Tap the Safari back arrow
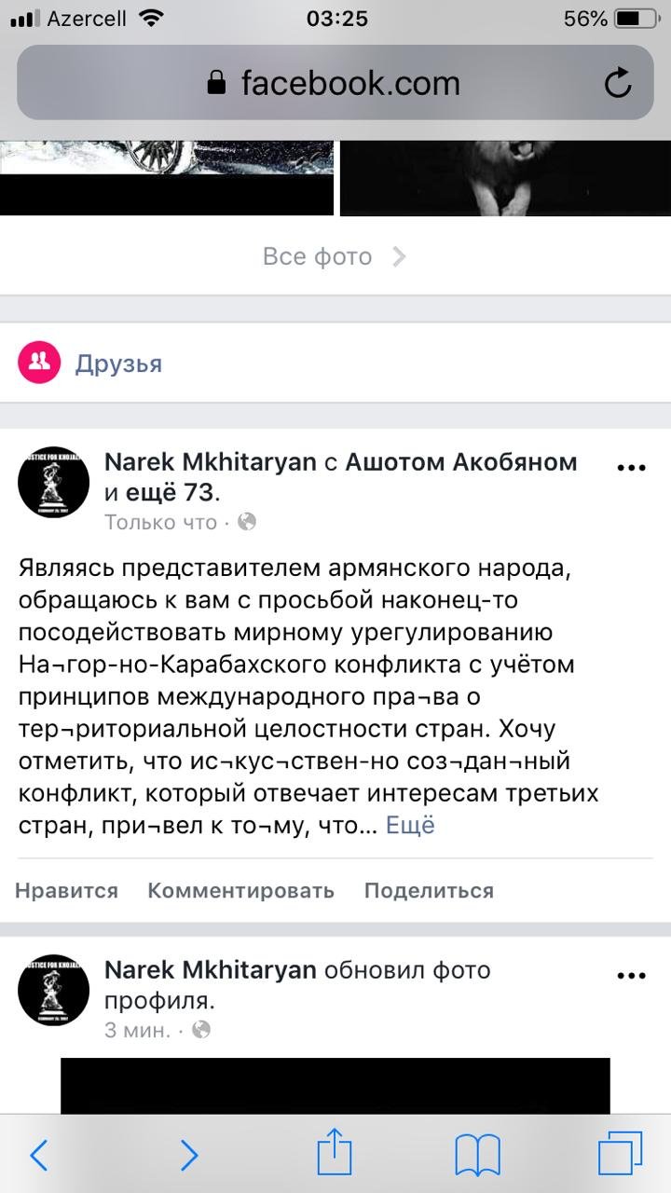 [x=39, y=1156]
